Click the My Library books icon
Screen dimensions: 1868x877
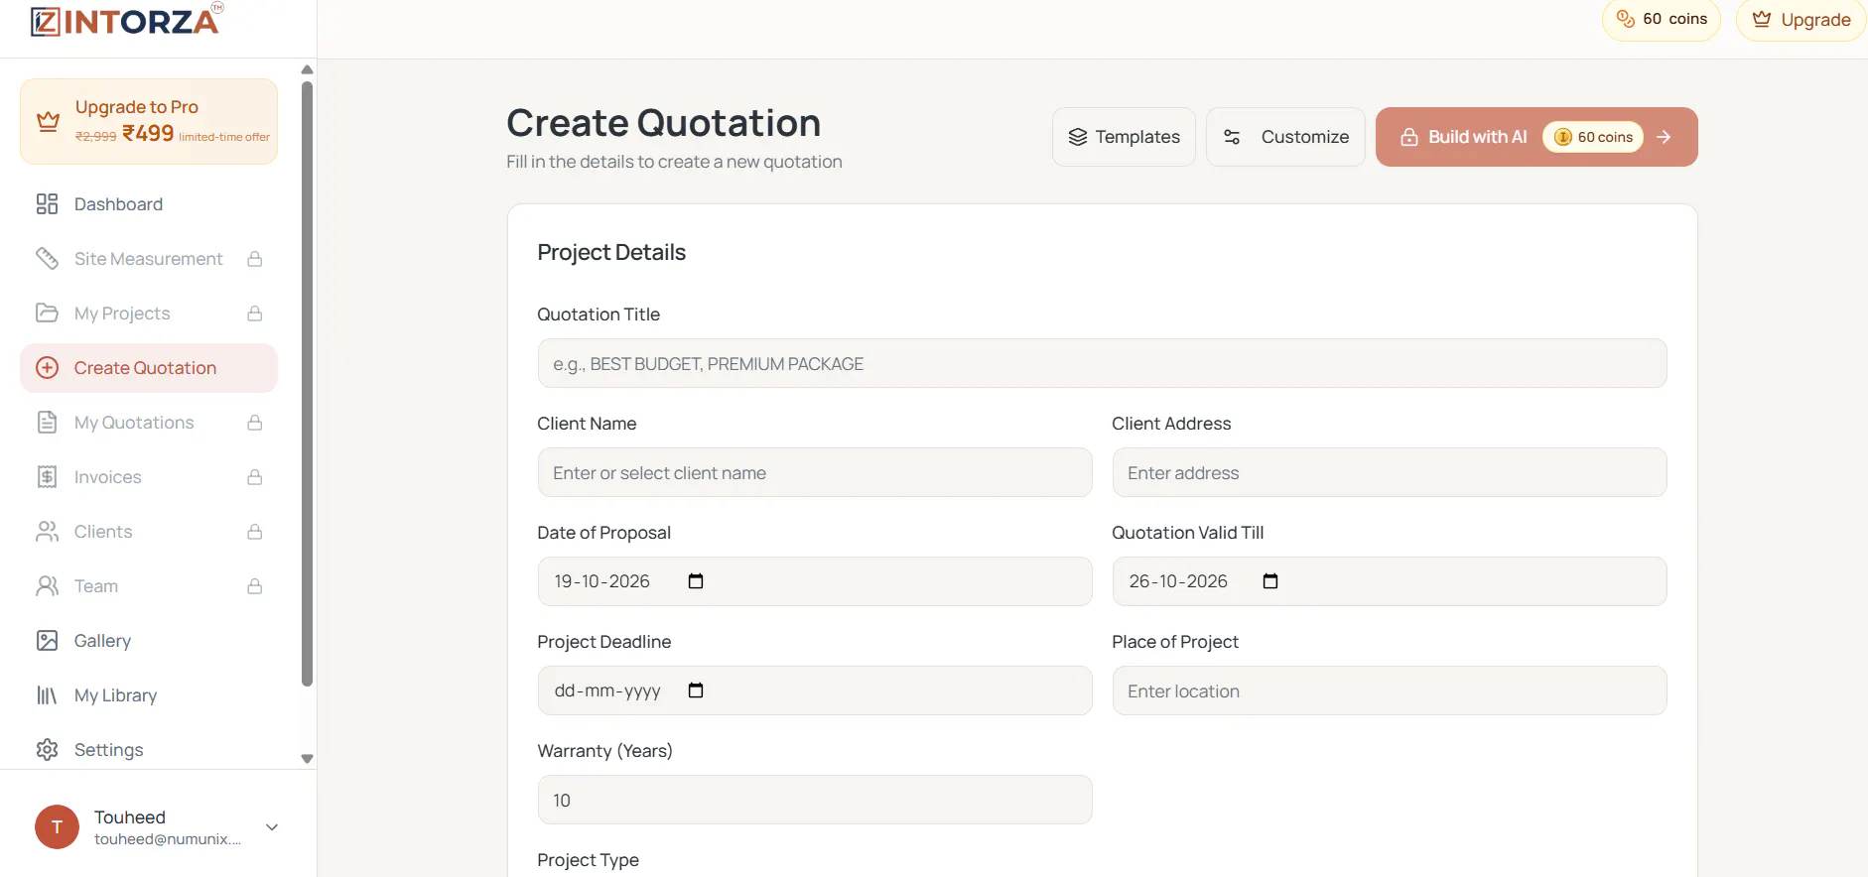click(47, 695)
